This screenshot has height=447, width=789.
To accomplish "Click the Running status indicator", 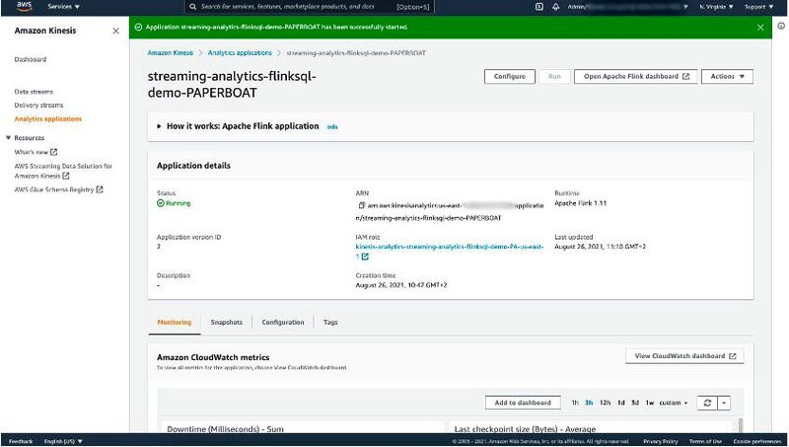I will pyautogui.click(x=174, y=203).
